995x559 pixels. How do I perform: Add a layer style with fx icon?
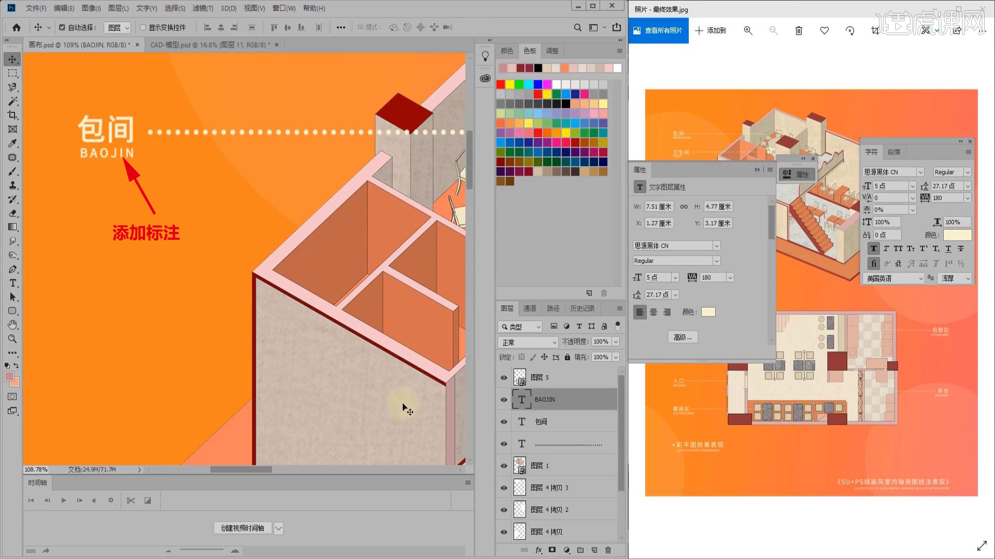[x=538, y=550]
